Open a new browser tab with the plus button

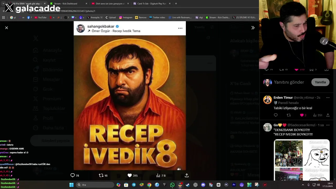[176, 4]
